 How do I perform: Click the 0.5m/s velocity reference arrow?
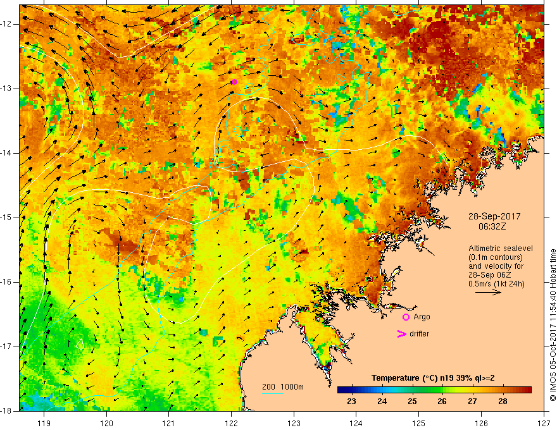(488, 292)
